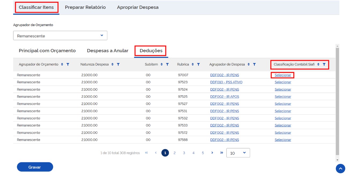The width and height of the screenshot is (349, 177).
Task: Open DDF010 - PSS ATIVO link
Action: (x=226, y=82)
